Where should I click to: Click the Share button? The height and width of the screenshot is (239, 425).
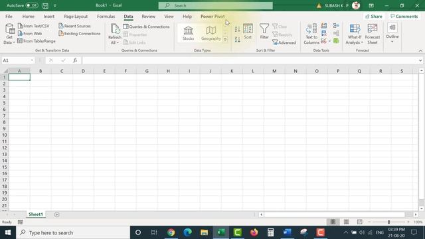[373, 17]
